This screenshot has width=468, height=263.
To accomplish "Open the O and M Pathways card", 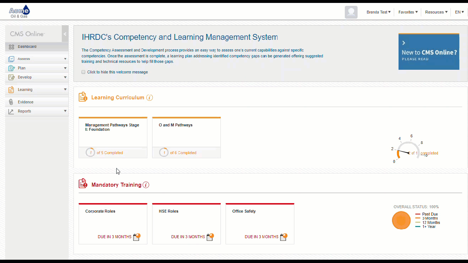I will coord(186,137).
